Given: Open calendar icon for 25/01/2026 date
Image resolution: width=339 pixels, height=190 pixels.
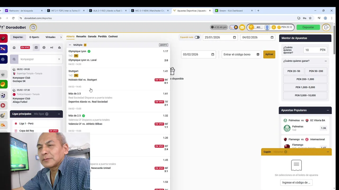Looking at the screenshot, I should click(x=234, y=37).
